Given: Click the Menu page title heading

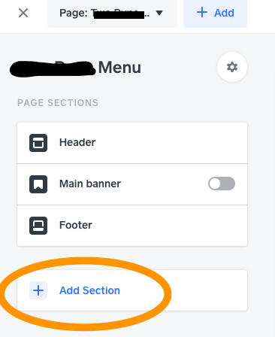Looking at the screenshot, I should coord(119,68).
